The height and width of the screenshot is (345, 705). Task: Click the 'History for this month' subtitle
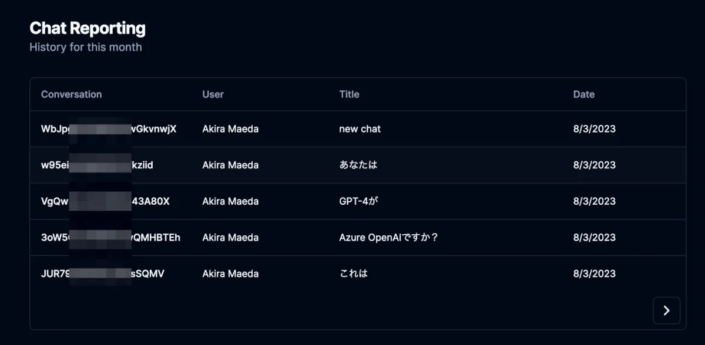tap(86, 47)
